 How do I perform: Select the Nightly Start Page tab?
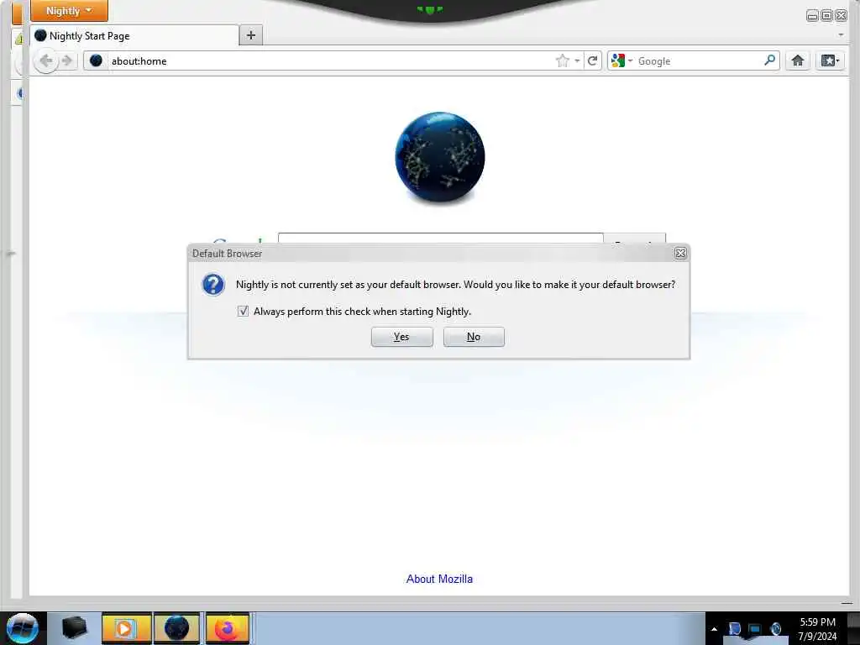coord(134,35)
